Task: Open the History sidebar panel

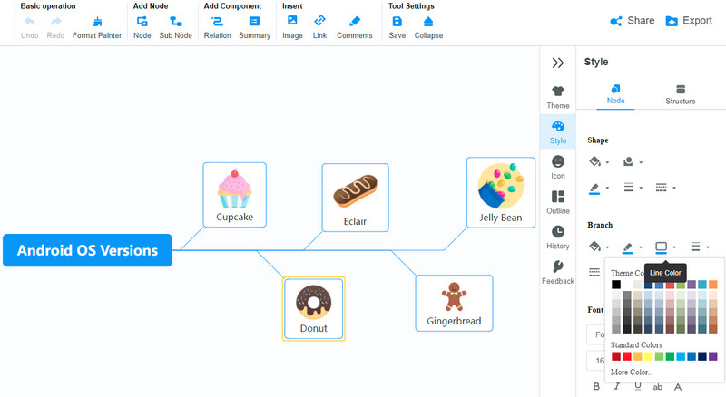Action: tap(558, 237)
